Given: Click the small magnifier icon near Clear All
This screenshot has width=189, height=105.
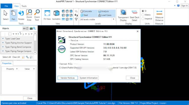Looking at the screenshot, I should coord(27,57).
